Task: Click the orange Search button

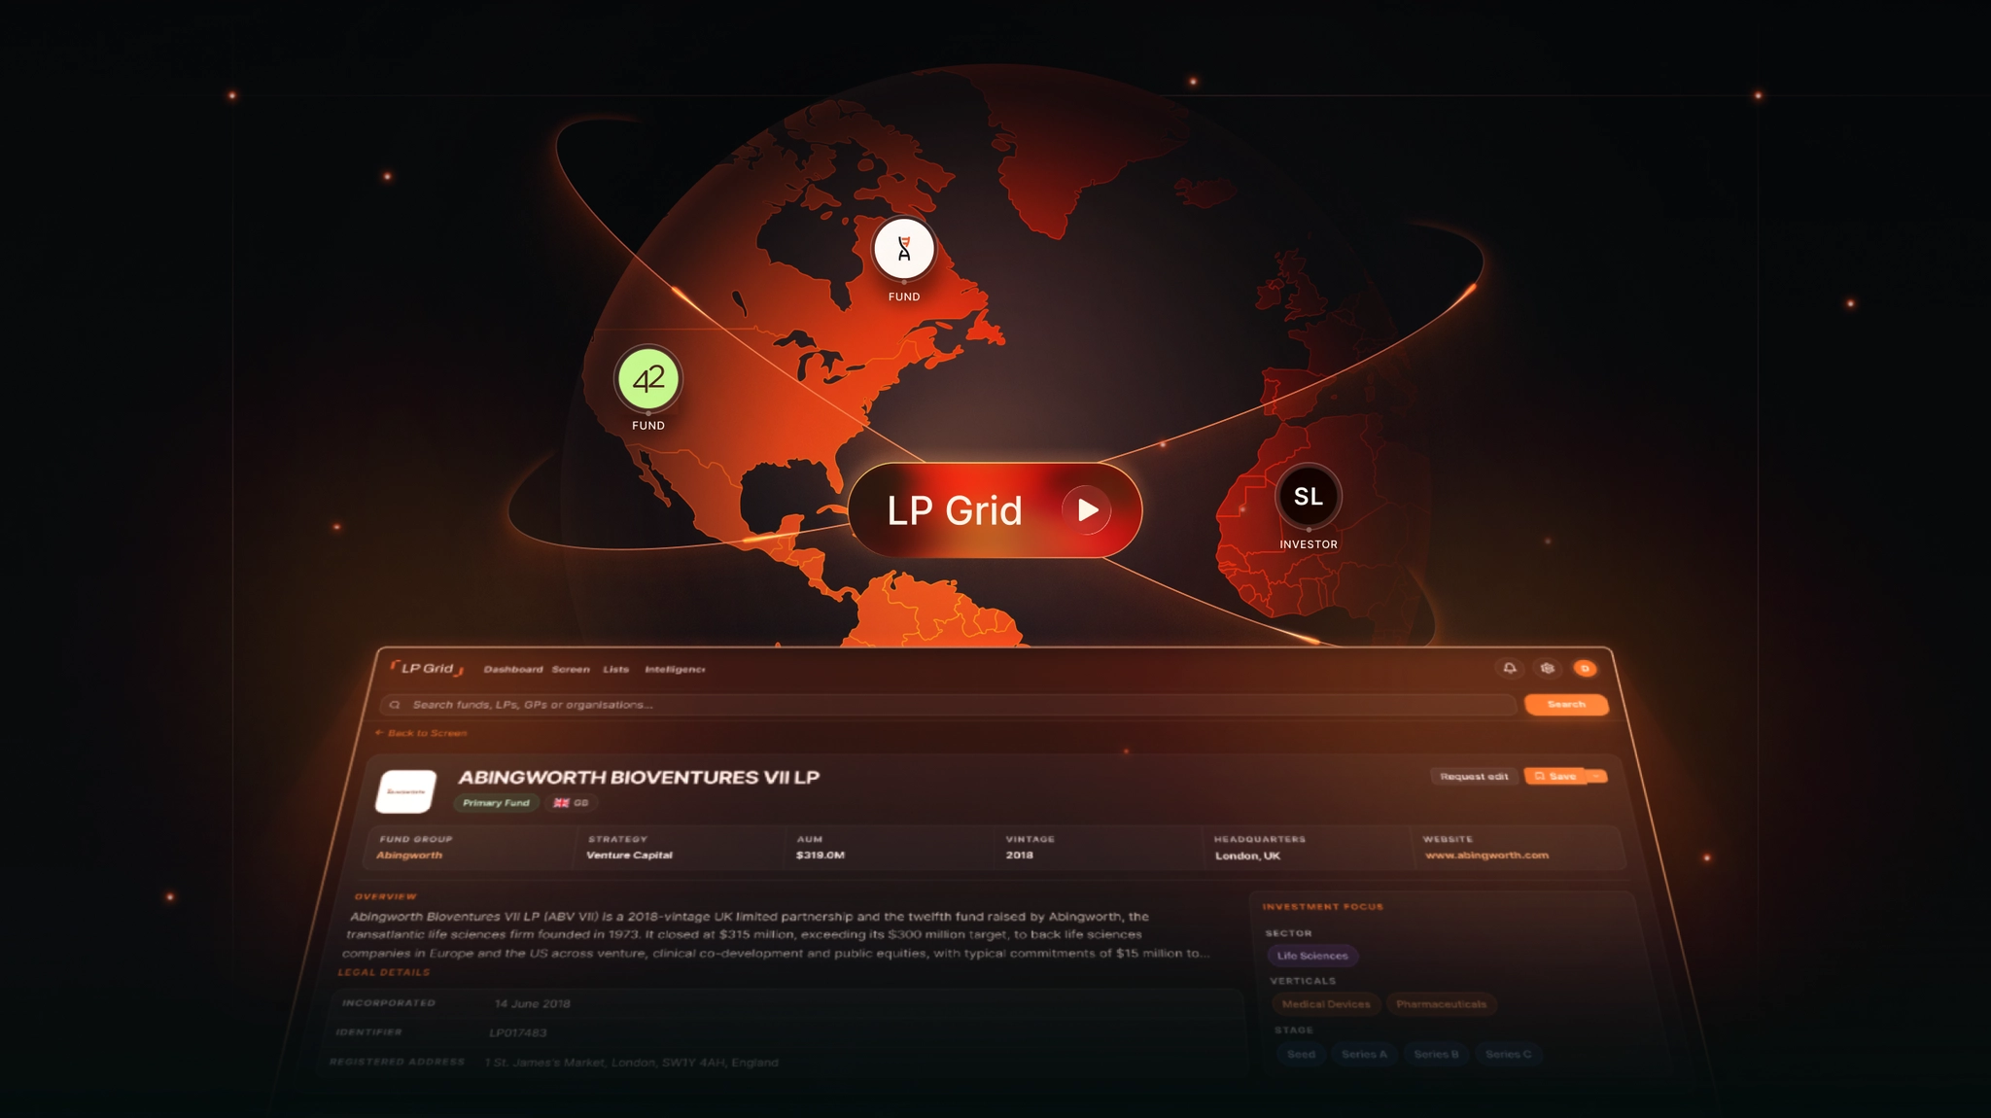Action: (x=1566, y=704)
